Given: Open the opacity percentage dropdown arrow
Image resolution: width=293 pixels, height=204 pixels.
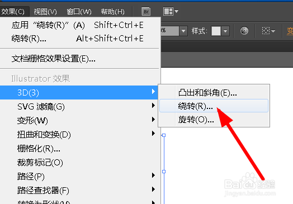Looking at the screenshot, I should 183,31.
